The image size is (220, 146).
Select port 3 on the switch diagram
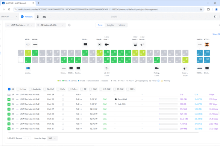[x=28, y=53]
